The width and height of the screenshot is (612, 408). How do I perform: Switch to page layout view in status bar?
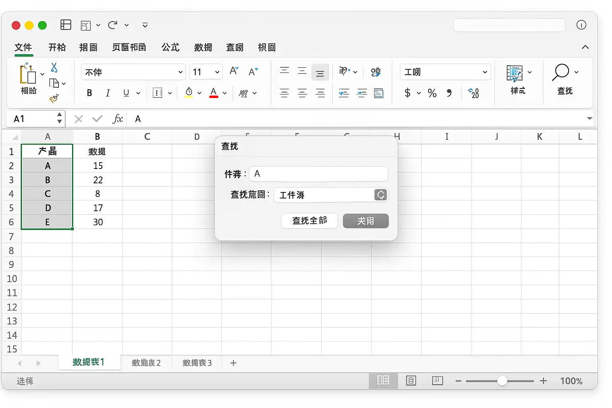coord(411,381)
